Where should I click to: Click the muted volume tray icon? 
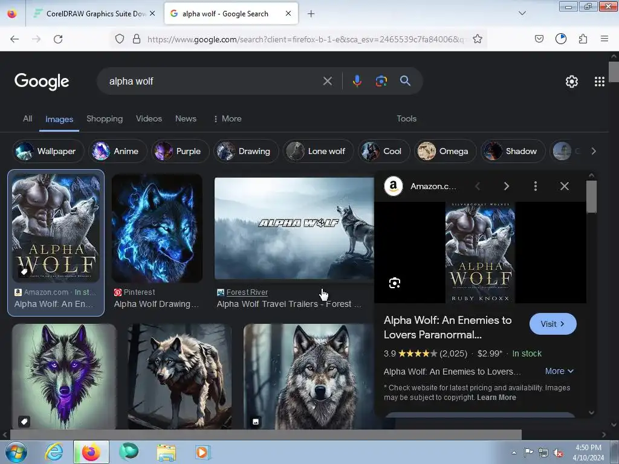(x=557, y=453)
